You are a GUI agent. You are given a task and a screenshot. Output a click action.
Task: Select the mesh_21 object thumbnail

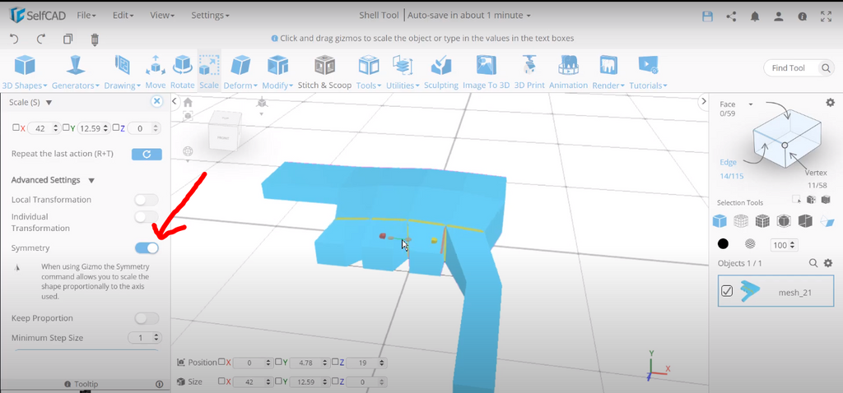(x=750, y=291)
